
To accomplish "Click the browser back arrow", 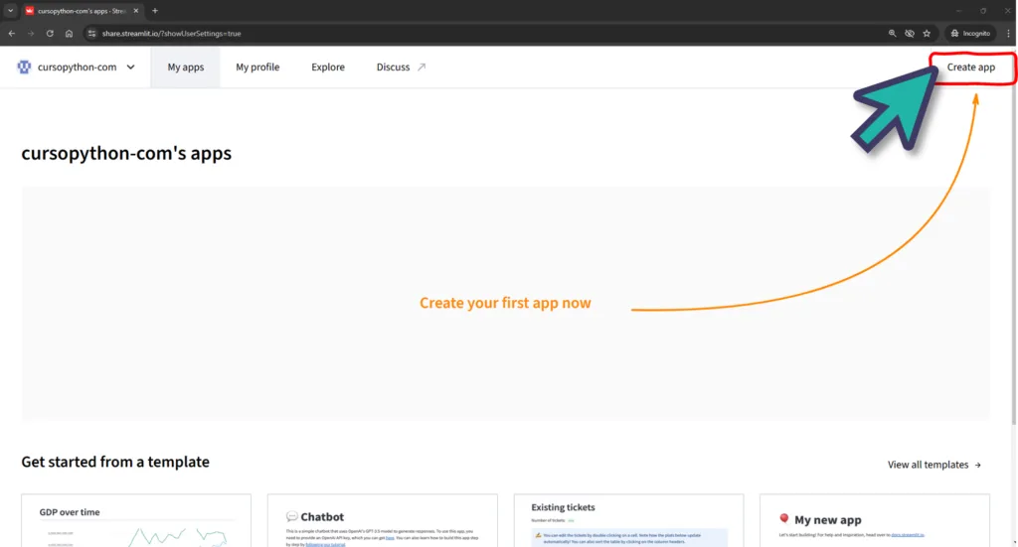I will 12,33.
